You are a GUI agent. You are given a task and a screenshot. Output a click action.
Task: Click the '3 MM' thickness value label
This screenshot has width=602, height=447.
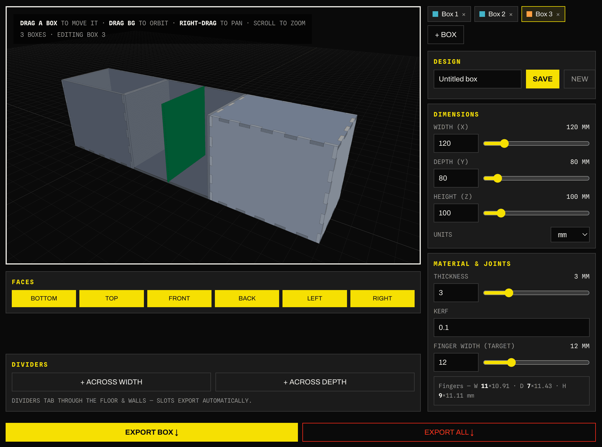click(x=582, y=276)
